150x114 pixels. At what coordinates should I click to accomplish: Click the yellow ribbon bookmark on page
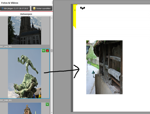(x=74, y=16)
